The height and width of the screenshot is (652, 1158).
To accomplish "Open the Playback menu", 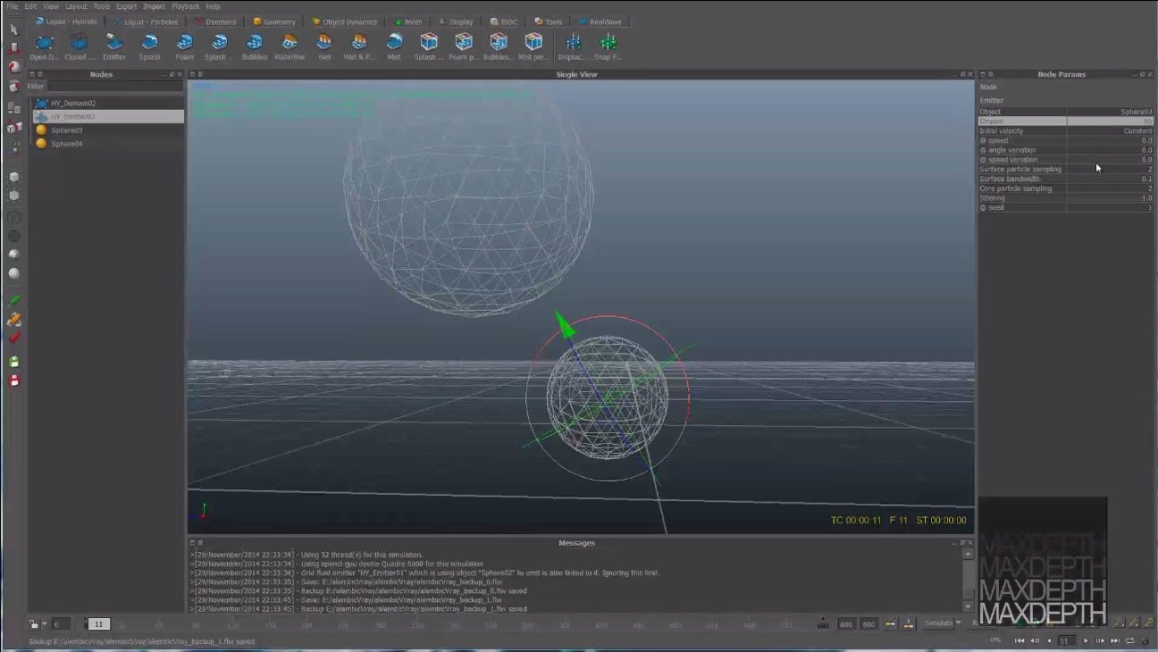I will pyautogui.click(x=186, y=6).
